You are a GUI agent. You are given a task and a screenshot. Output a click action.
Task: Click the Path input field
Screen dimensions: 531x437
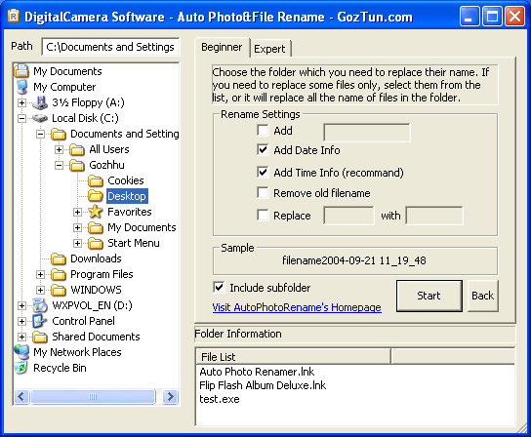tap(110, 47)
